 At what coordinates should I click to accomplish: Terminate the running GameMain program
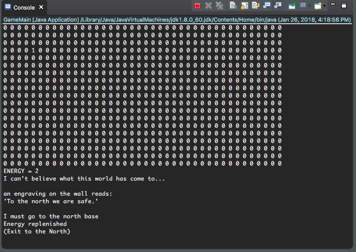(198, 6)
